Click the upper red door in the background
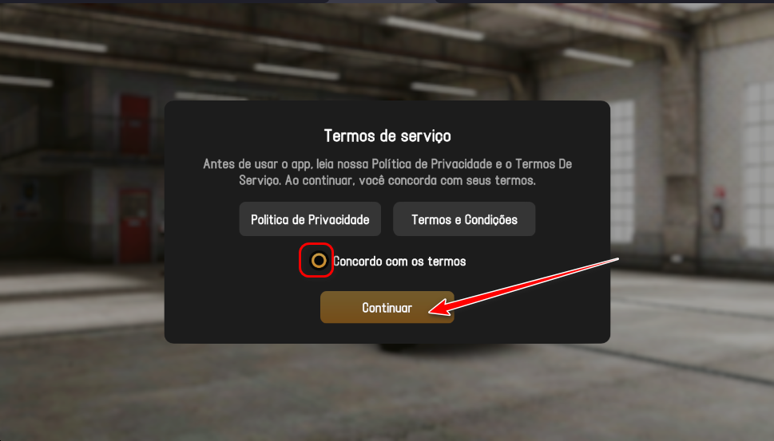774x441 pixels. (x=135, y=124)
